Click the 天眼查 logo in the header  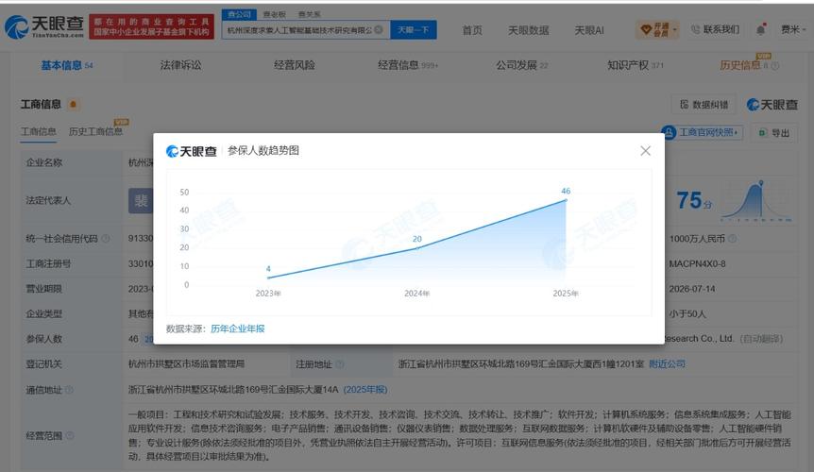pos(44,26)
